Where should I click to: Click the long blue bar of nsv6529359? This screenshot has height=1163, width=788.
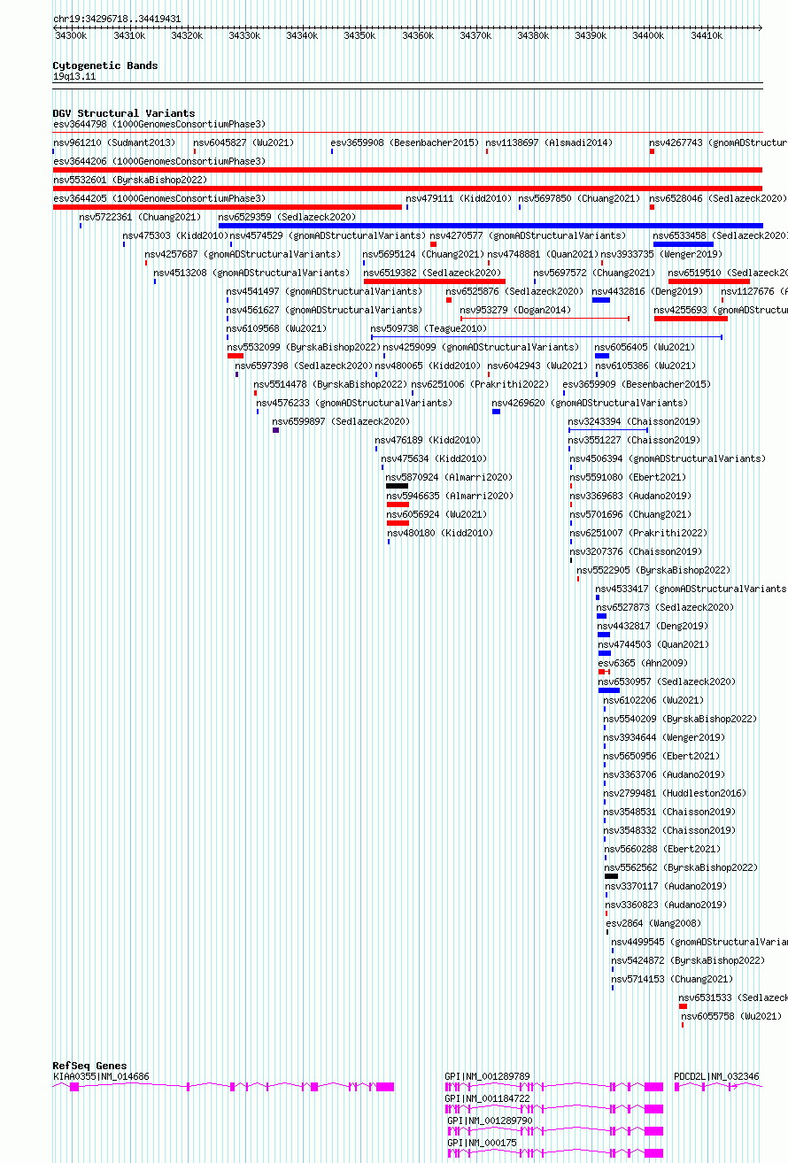click(x=491, y=226)
